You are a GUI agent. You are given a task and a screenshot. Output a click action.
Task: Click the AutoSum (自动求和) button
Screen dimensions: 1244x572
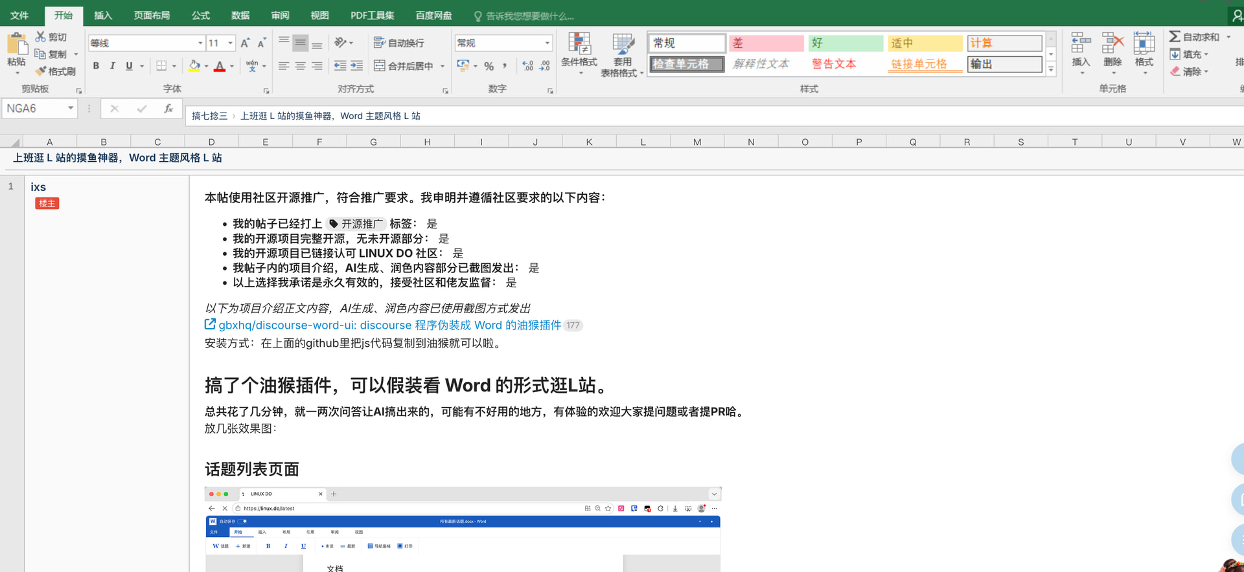pyautogui.click(x=1194, y=37)
